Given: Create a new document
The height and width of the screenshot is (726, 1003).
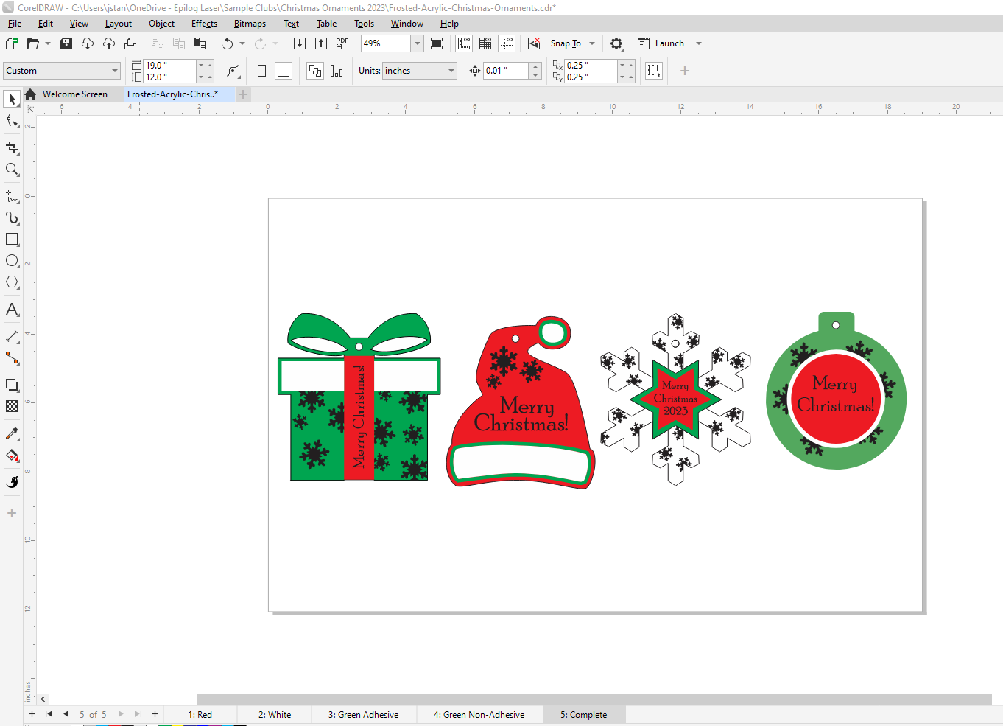Looking at the screenshot, I should (12, 43).
